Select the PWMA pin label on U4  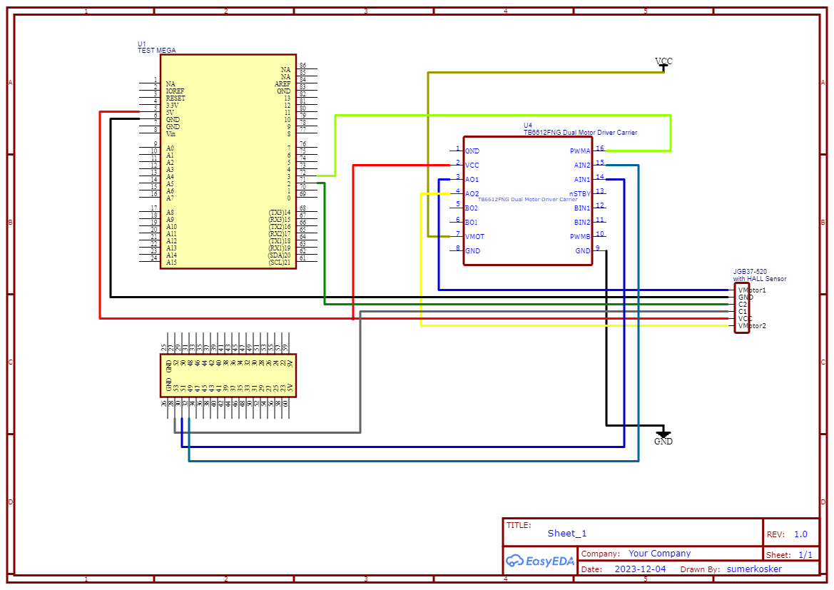(580, 151)
